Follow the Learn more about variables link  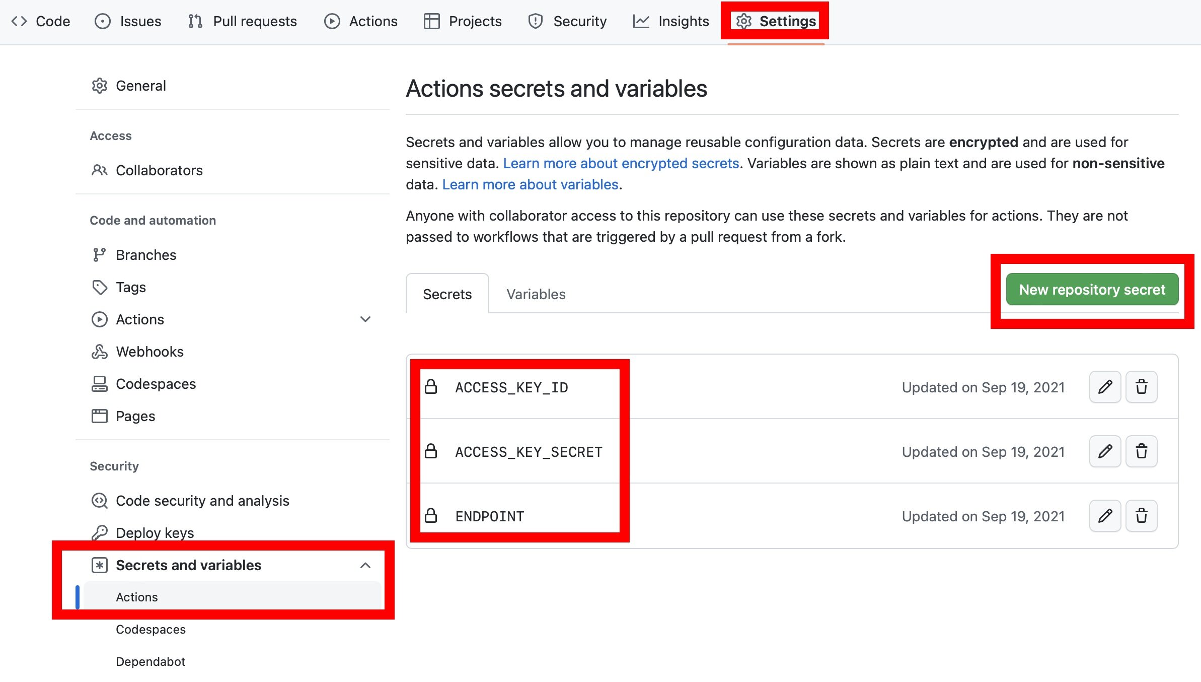pyautogui.click(x=530, y=184)
